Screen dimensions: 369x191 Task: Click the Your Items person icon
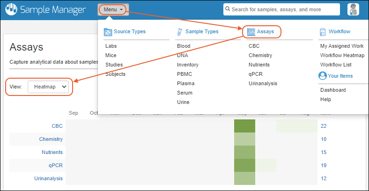323,75
